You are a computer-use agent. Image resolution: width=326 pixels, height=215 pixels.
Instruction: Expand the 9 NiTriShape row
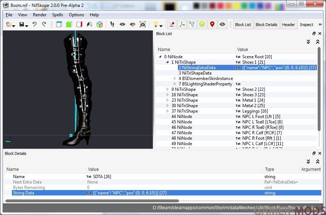(x=168, y=89)
